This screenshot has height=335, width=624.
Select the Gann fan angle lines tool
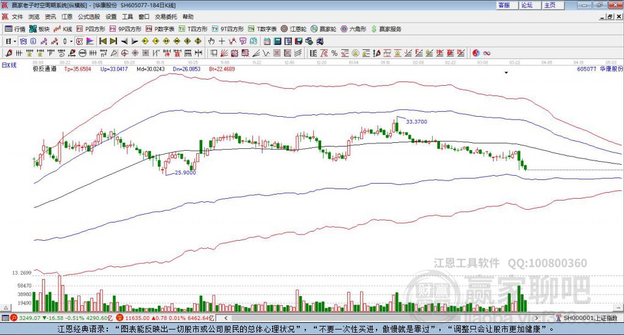pyautogui.click(x=224, y=53)
